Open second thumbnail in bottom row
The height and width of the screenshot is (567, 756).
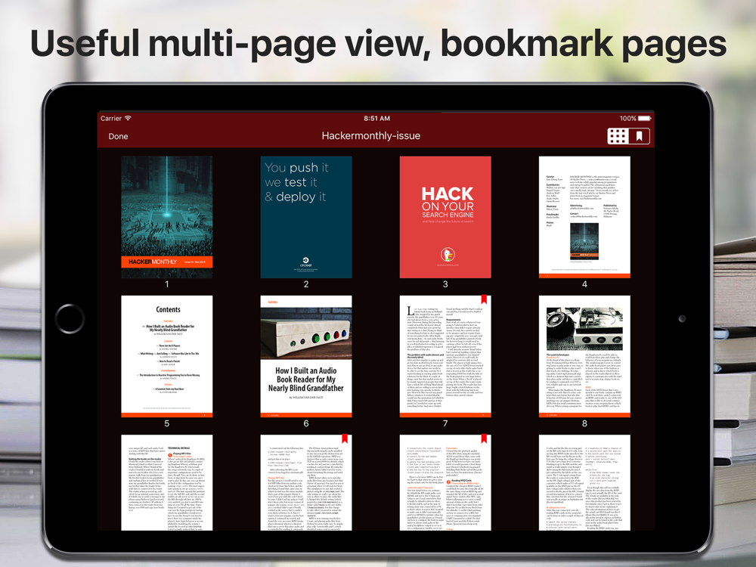pyautogui.click(x=306, y=482)
